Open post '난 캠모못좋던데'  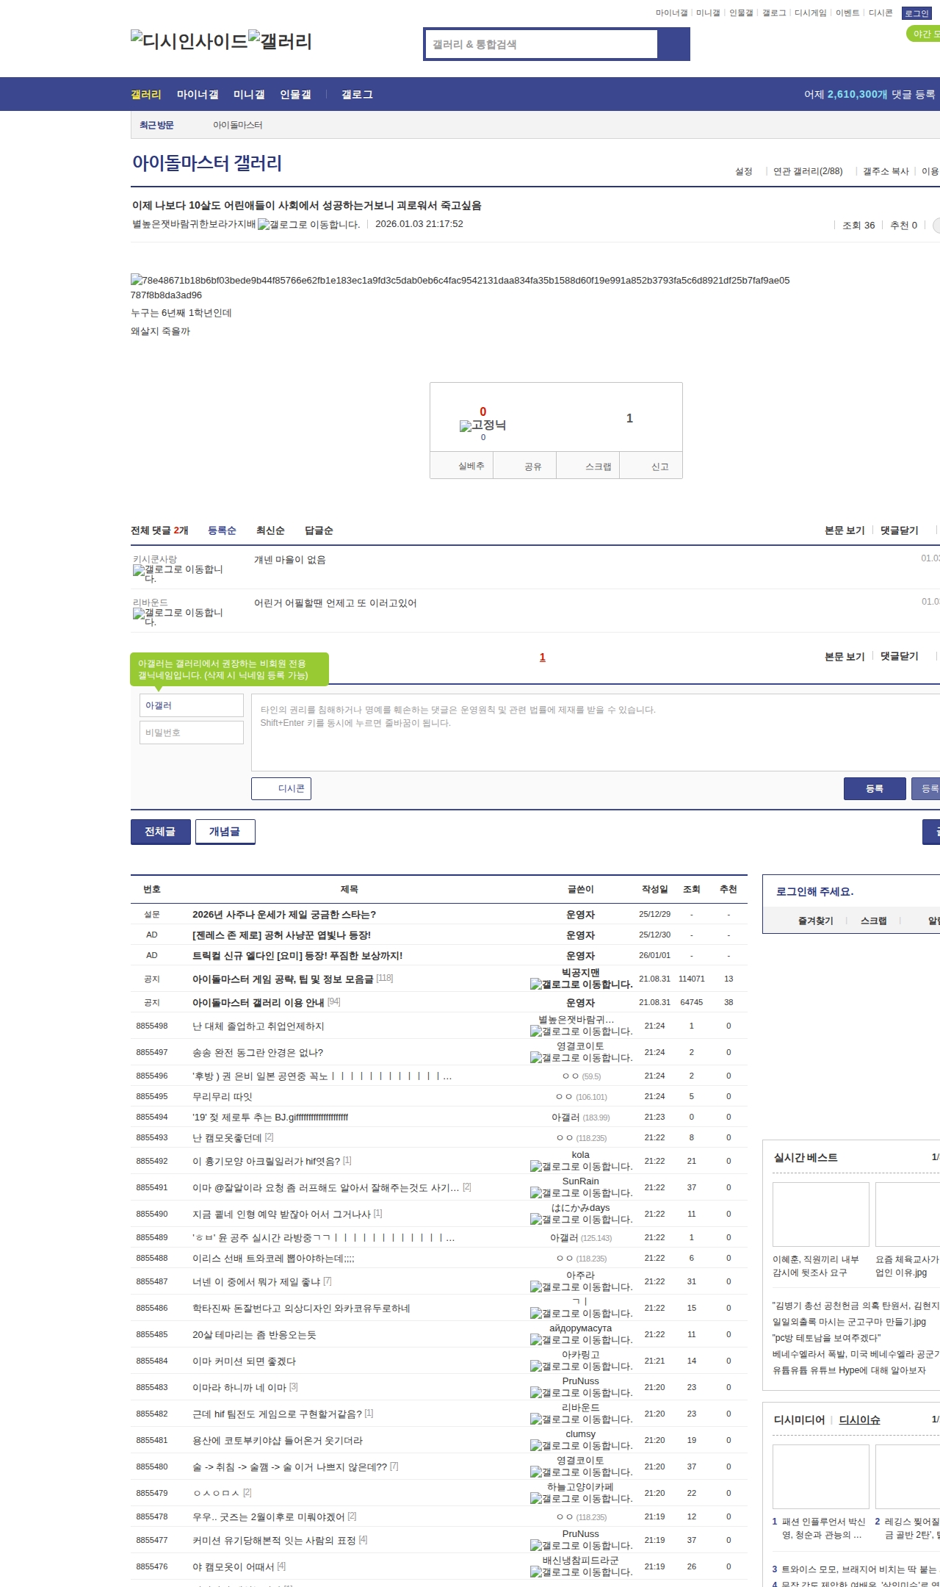[227, 1137]
